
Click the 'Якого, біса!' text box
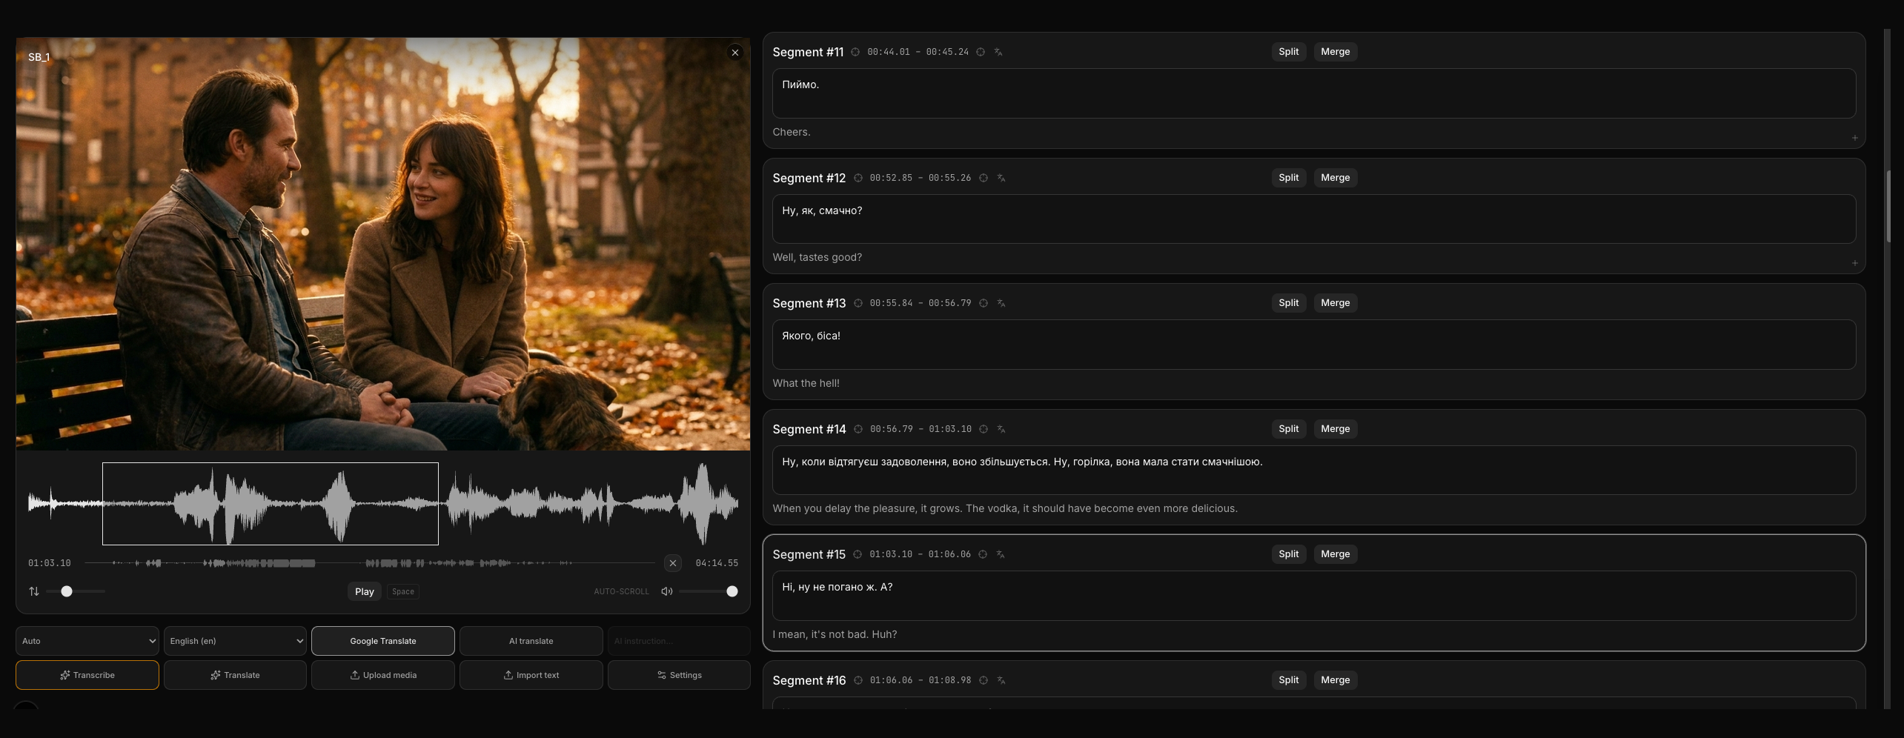(x=1314, y=345)
